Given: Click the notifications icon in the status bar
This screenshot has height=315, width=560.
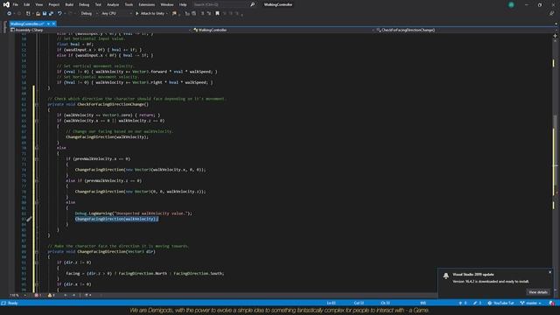Looking at the screenshot, I should [552, 304].
